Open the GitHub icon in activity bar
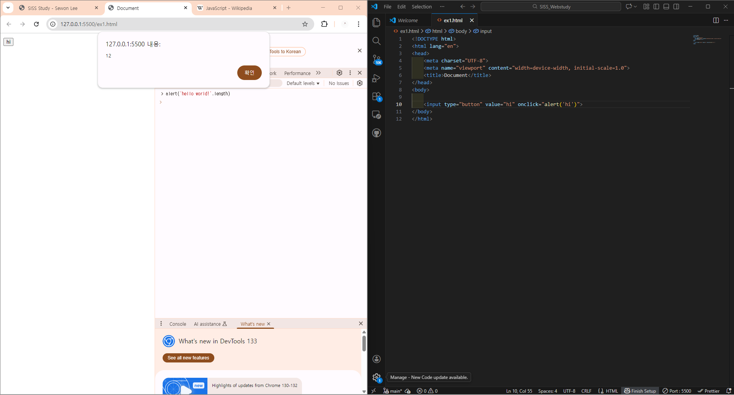Image resolution: width=734 pixels, height=395 pixels. (x=377, y=133)
